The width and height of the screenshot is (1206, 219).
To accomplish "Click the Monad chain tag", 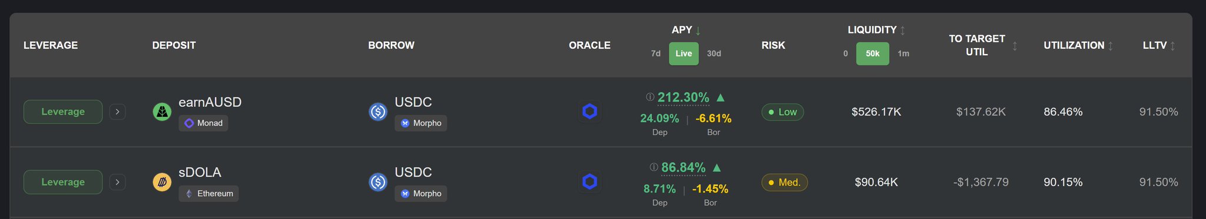I will tap(203, 123).
